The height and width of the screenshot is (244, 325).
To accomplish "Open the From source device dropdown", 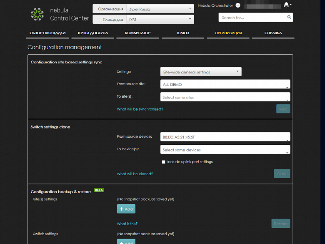I will (x=225, y=137).
